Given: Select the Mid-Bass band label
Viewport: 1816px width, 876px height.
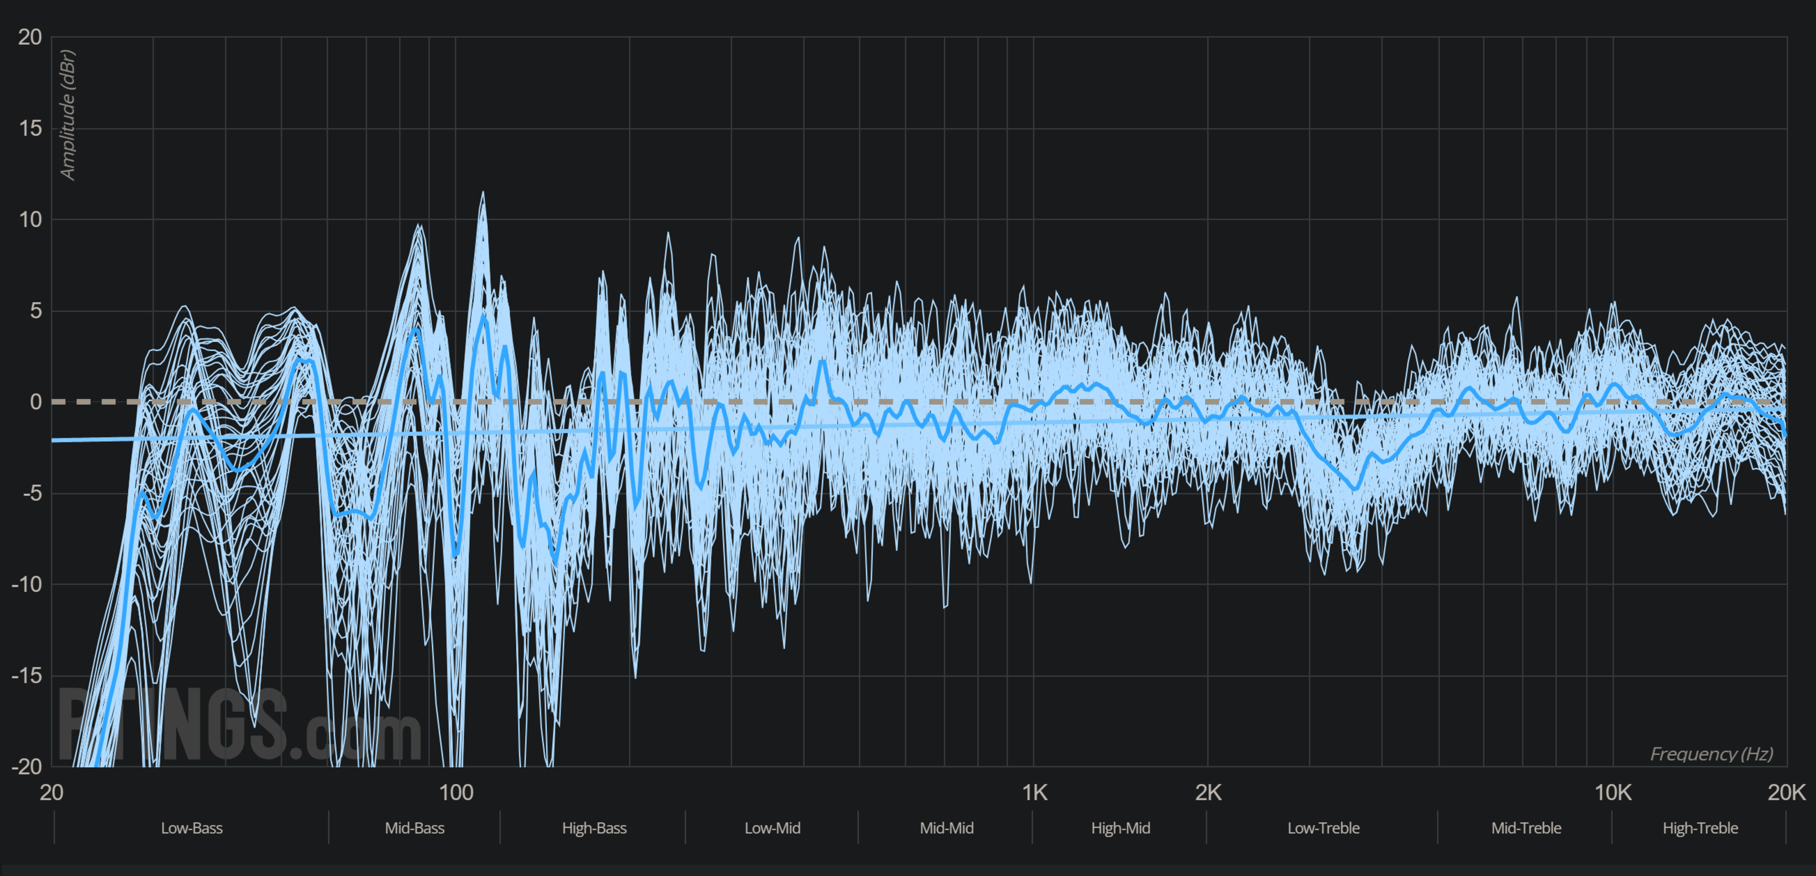Looking at the screenshot, I should (415, 828).
